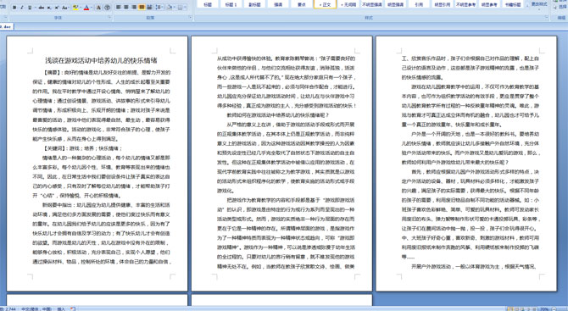Open the borders dropdown arrow

[x=185, y=7]
